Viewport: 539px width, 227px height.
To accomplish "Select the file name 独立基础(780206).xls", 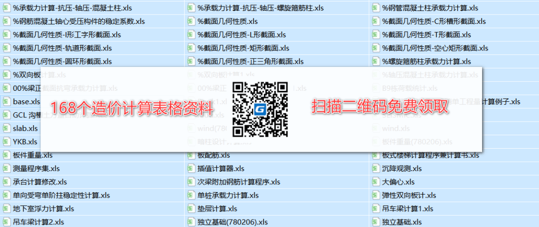I will pos(233,222).
